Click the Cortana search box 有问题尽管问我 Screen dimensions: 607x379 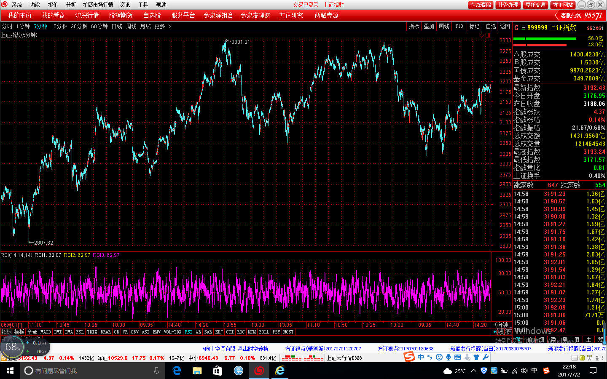click(93, 371)
